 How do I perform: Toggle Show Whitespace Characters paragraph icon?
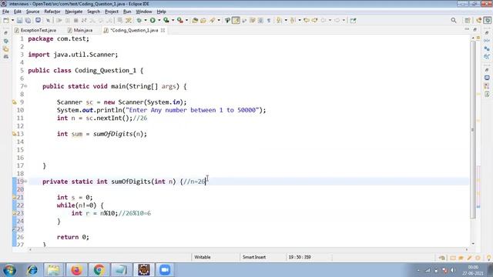tap(269, 21)
